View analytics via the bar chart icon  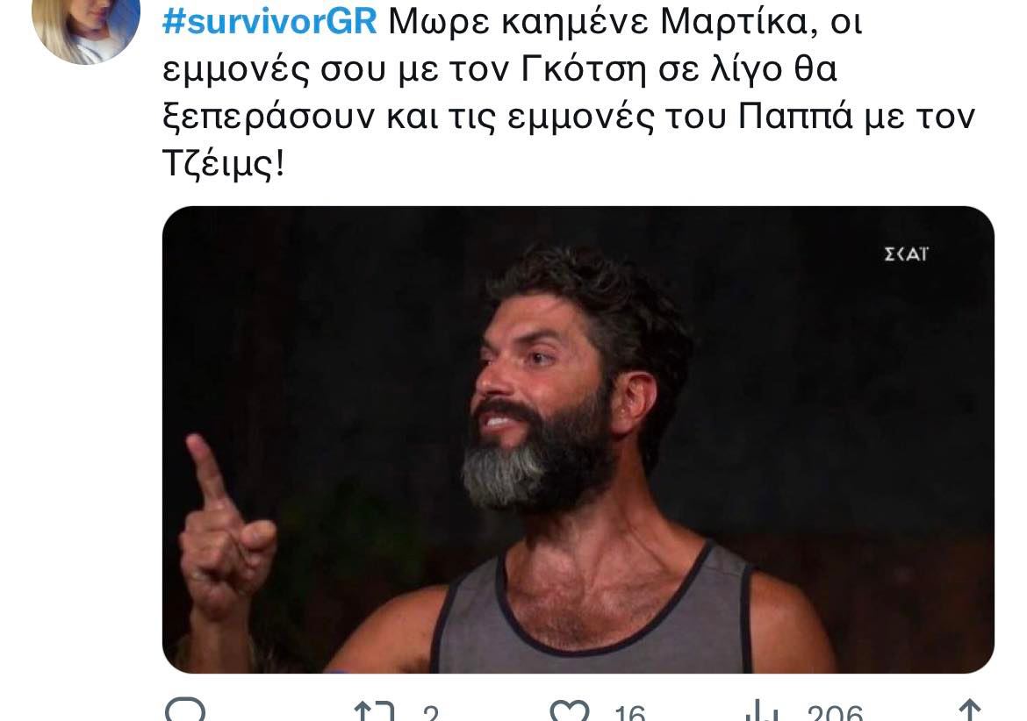click(762, 711)
